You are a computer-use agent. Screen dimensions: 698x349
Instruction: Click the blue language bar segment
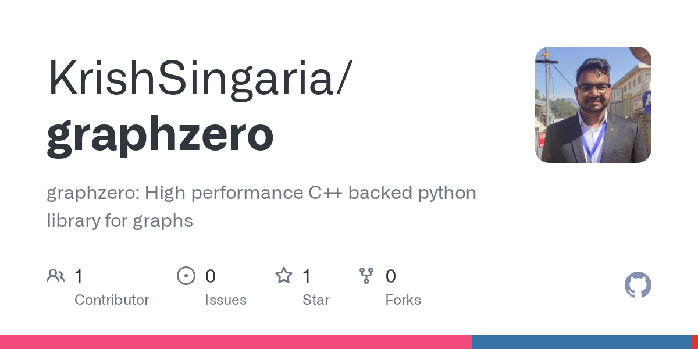582,342
